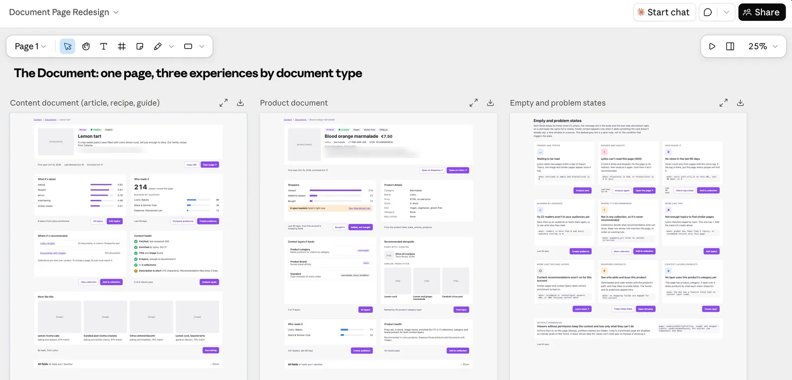
Task: Click the '214' reader count in the Content frame
Action: pos(141,187)
